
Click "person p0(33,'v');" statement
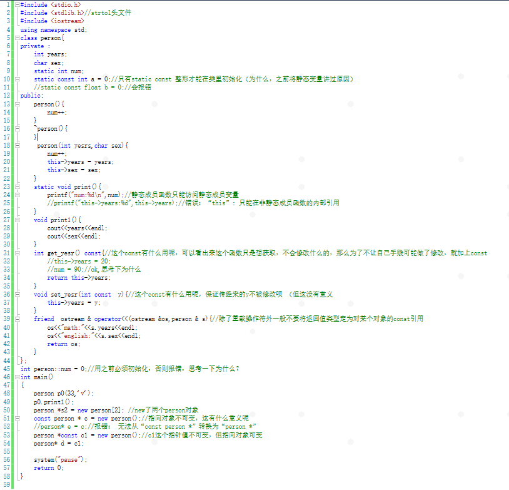[x=64, y=394]
